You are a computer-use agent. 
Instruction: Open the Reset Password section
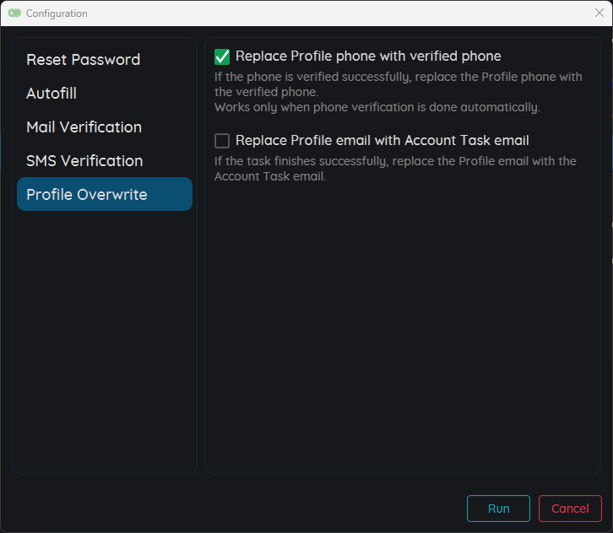point(83,60)
